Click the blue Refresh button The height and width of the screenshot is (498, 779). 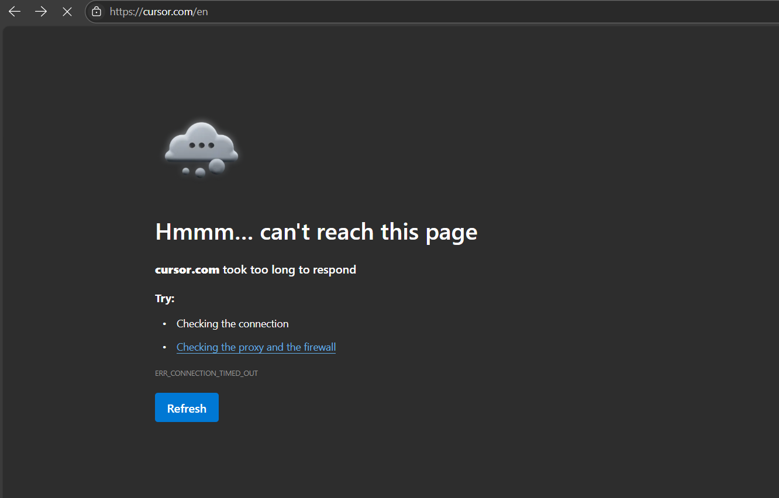coord(187,407)
